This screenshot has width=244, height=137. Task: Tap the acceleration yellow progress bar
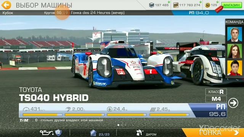pos(85,115)
